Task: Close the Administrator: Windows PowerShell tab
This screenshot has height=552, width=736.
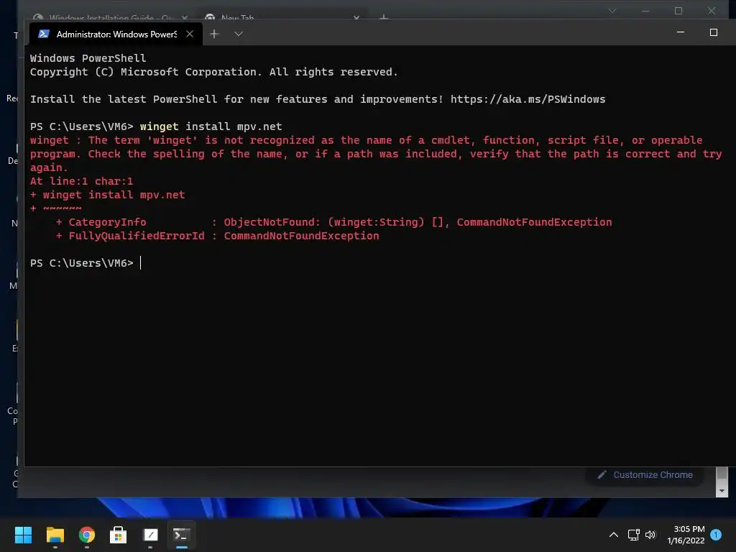Action: click(x=190, y=34)
